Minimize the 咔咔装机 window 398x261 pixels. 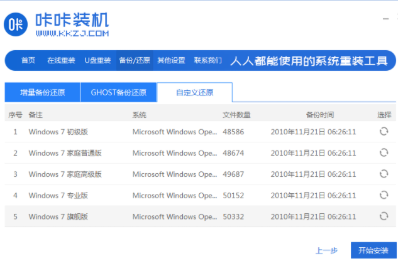point(386,19)
